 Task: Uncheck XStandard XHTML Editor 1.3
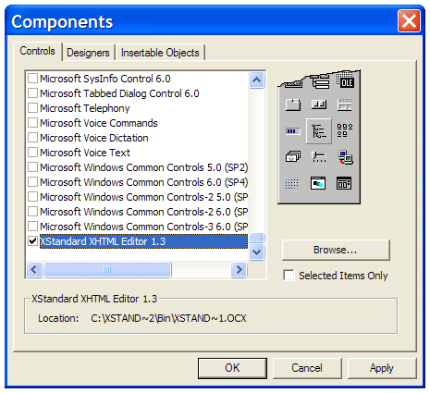point(32,240)
